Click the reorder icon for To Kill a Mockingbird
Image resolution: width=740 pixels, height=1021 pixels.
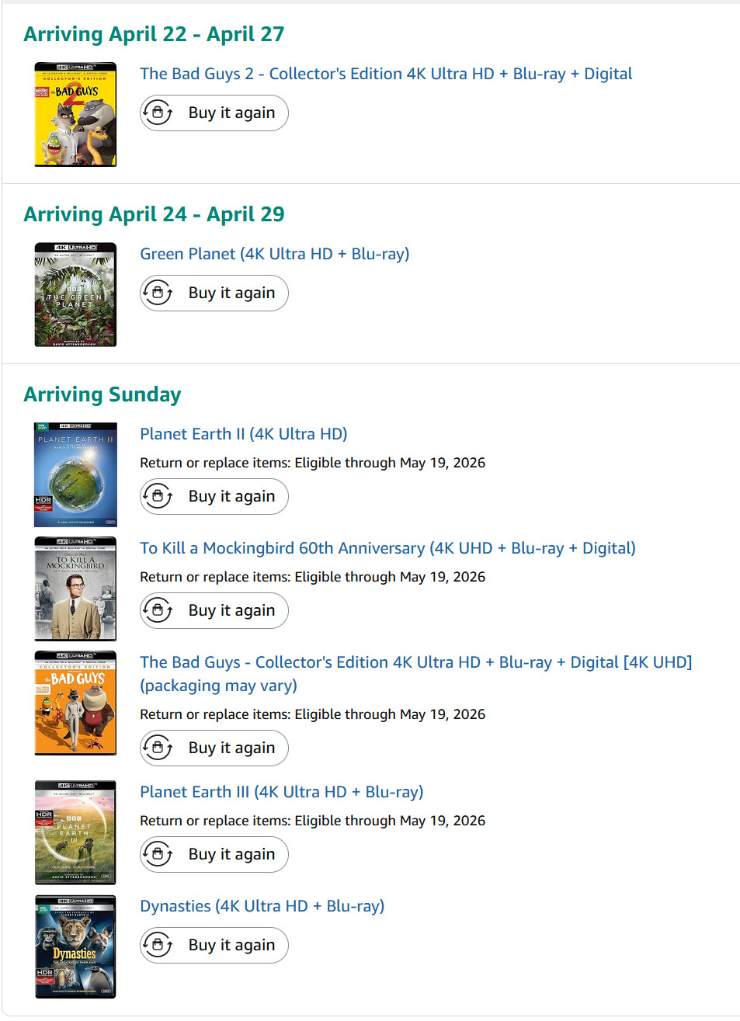(158, 611)
